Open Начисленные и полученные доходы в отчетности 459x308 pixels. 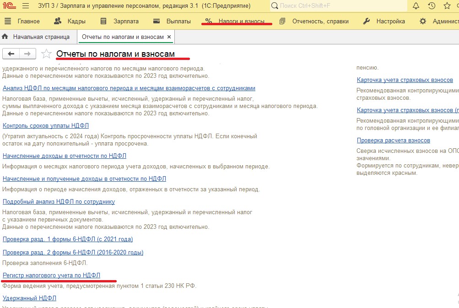pyautogui.click(x=84, y=178)
